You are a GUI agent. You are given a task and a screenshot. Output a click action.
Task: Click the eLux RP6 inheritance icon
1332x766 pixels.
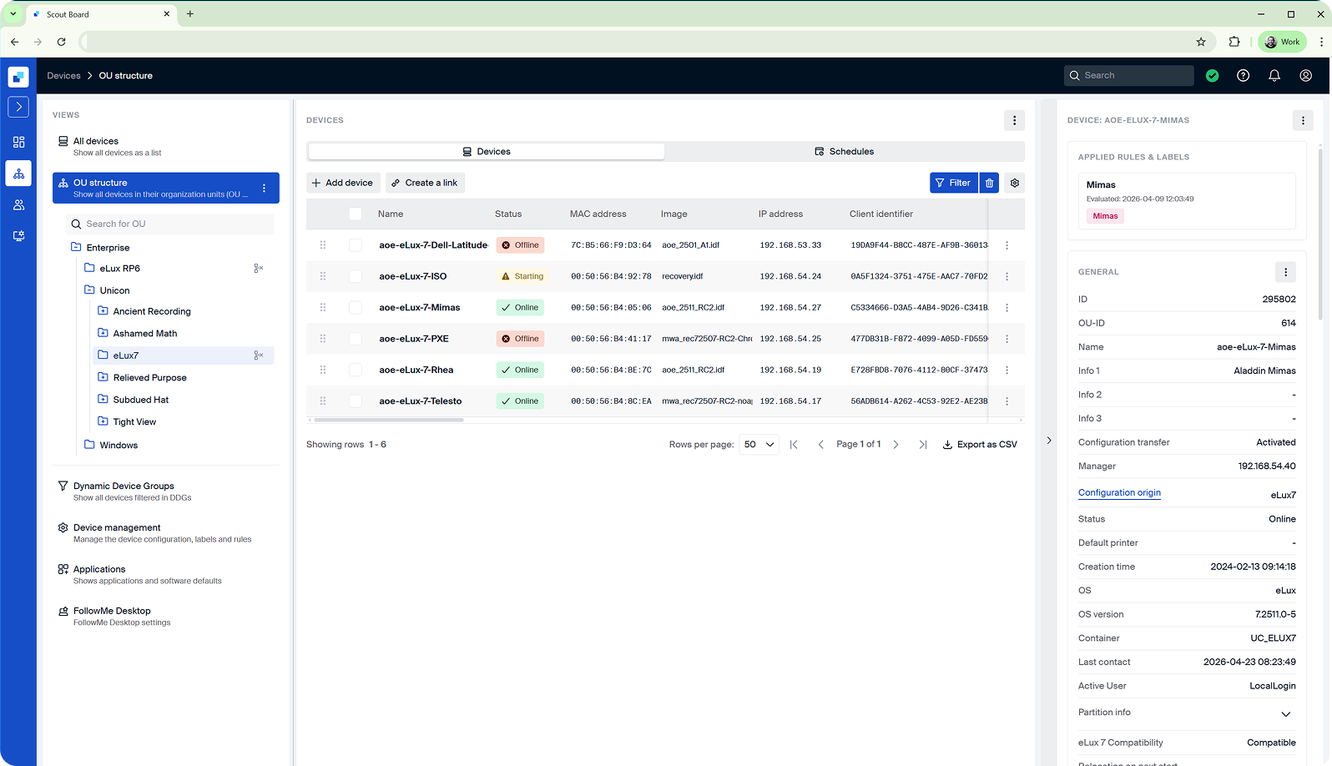point(259,269)
